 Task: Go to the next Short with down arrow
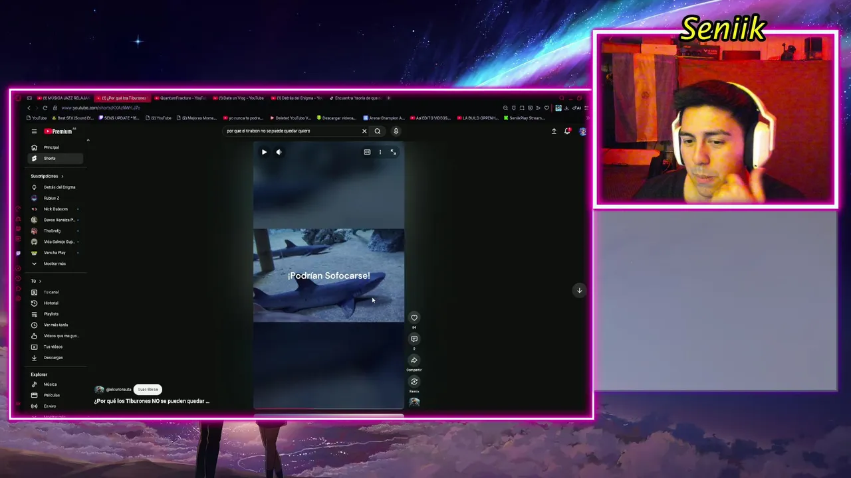(579, 290)
